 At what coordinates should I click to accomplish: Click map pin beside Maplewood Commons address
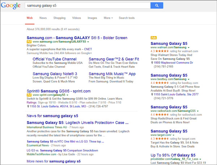[152, 63]
